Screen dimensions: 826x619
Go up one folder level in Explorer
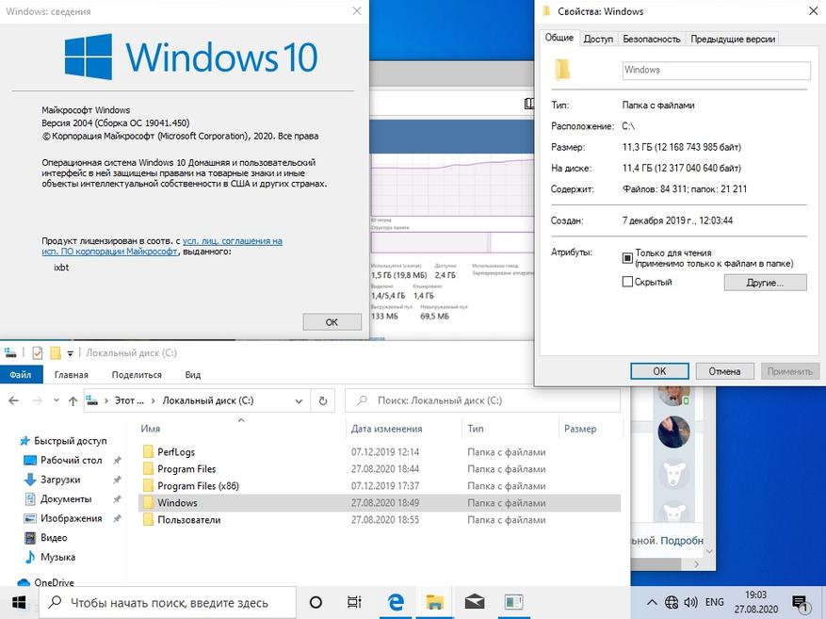point(73,401)
